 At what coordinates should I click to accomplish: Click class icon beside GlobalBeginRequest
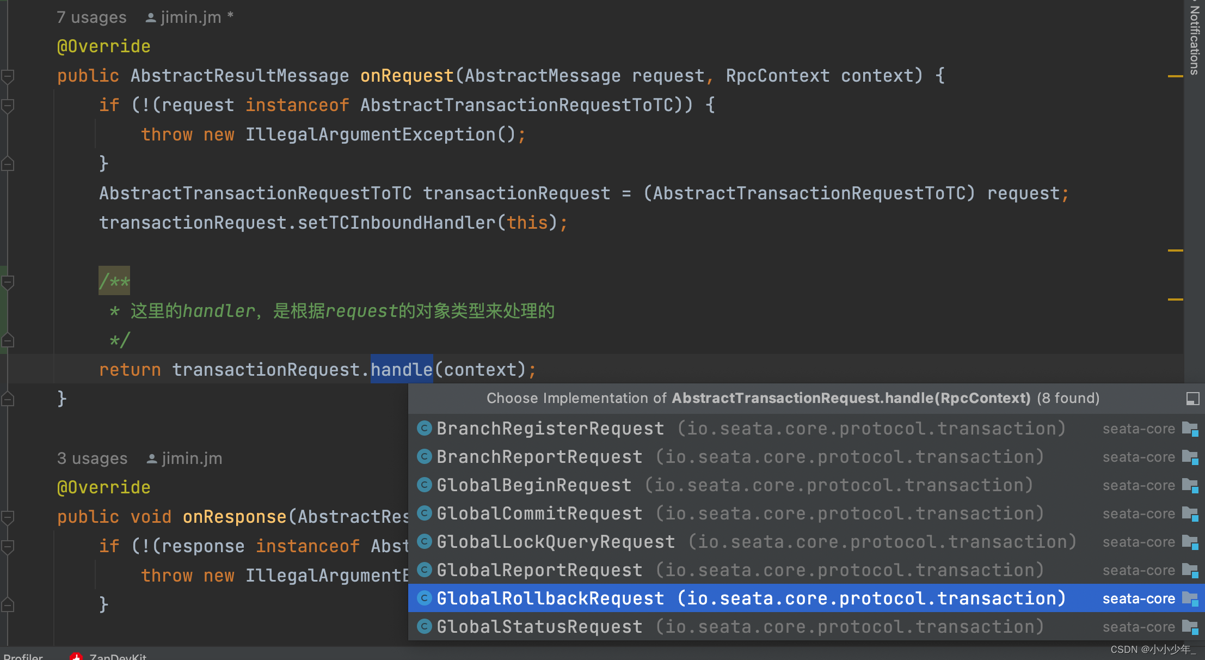(x=424, y=485)
